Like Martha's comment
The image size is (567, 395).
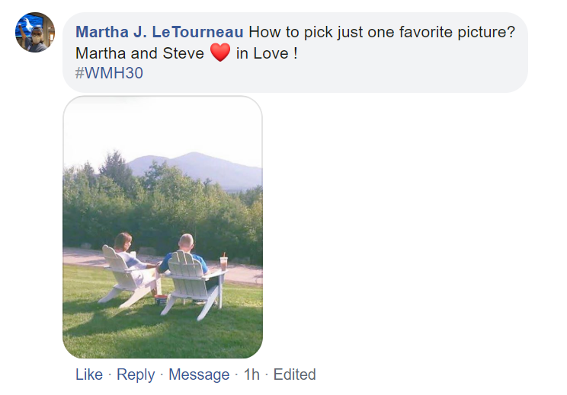89,374
